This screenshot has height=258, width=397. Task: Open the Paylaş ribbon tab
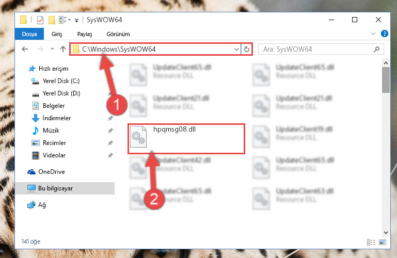85,34
